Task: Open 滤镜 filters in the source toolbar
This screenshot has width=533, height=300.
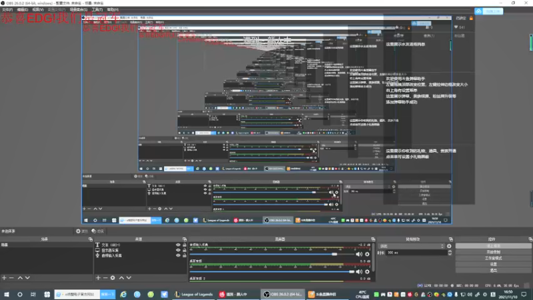Action: (97, 231)
